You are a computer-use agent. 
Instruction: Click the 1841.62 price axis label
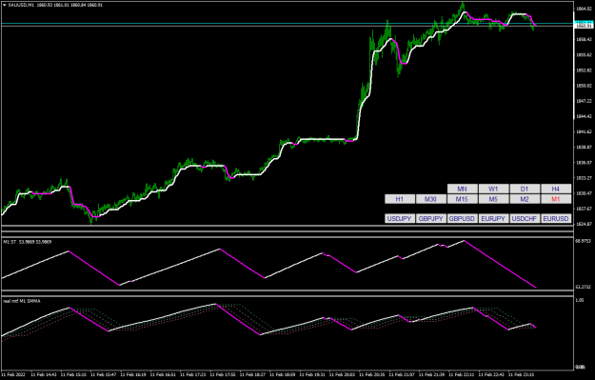click(x=584, y=131)
